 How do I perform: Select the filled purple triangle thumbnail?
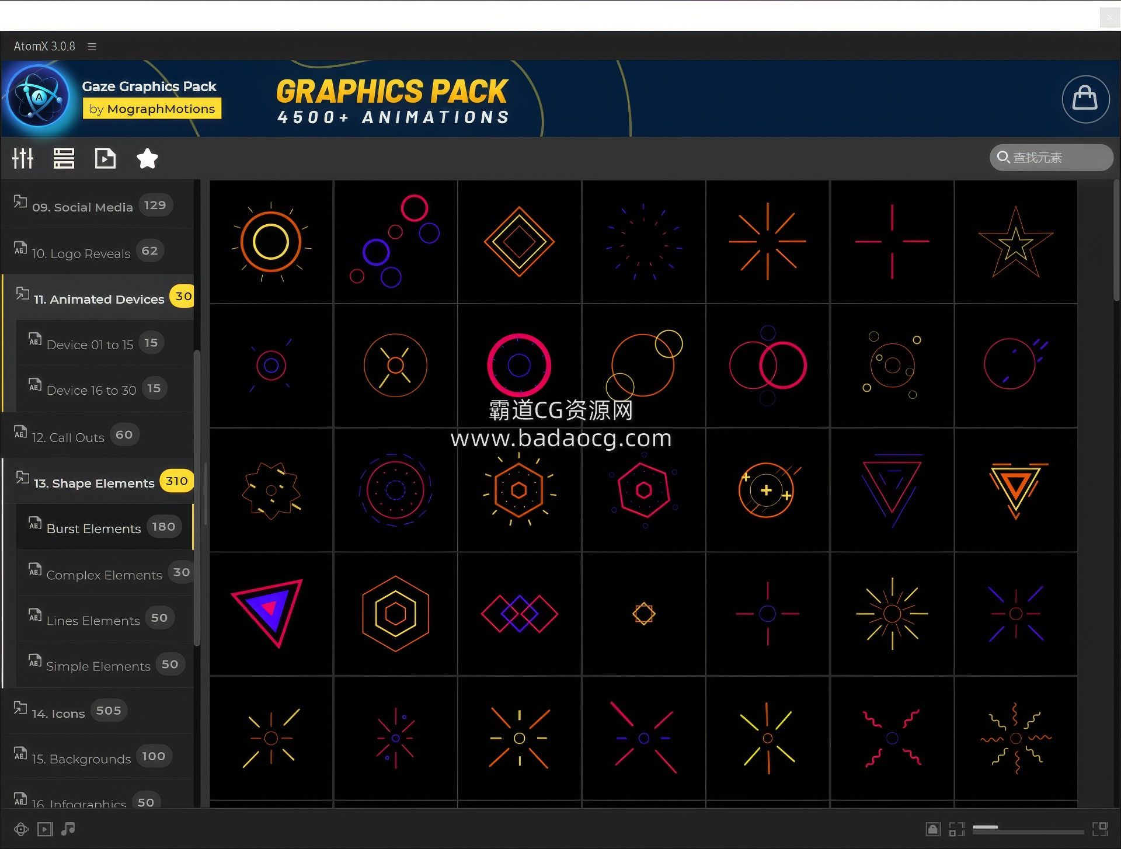click(271, 614)
